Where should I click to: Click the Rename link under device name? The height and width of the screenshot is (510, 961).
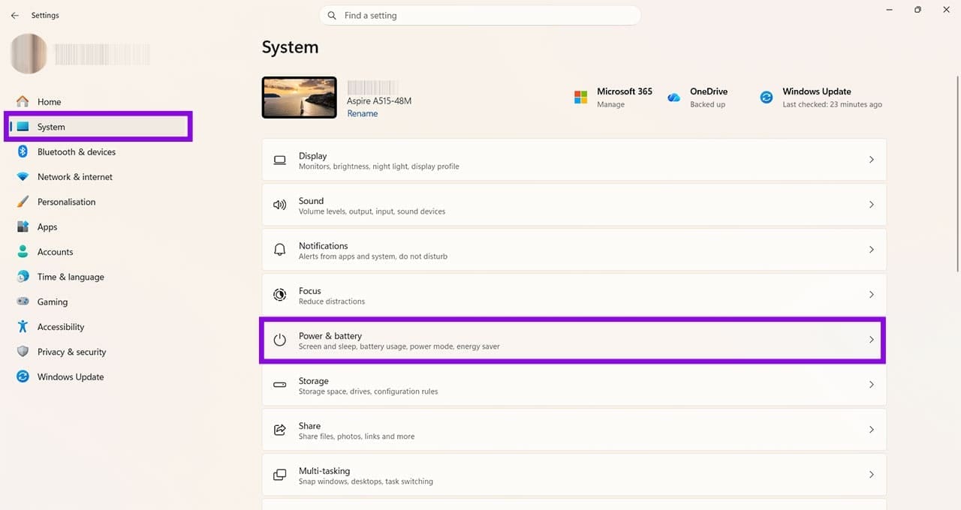(362, 114)
